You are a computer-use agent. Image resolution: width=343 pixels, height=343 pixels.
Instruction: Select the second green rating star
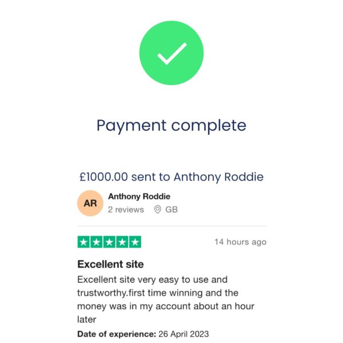[x=96, y=242]
